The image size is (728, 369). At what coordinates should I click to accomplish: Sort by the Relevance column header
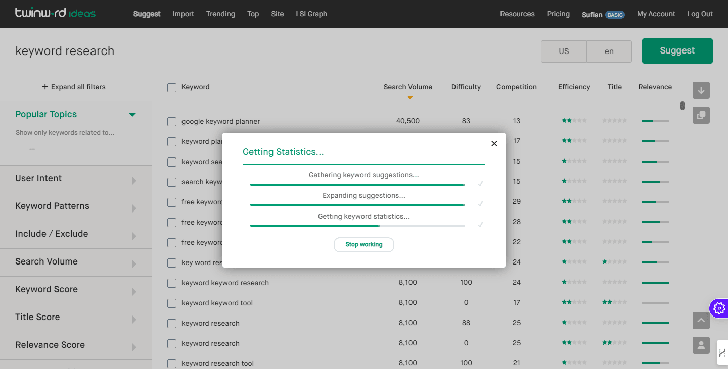[655, 87]
